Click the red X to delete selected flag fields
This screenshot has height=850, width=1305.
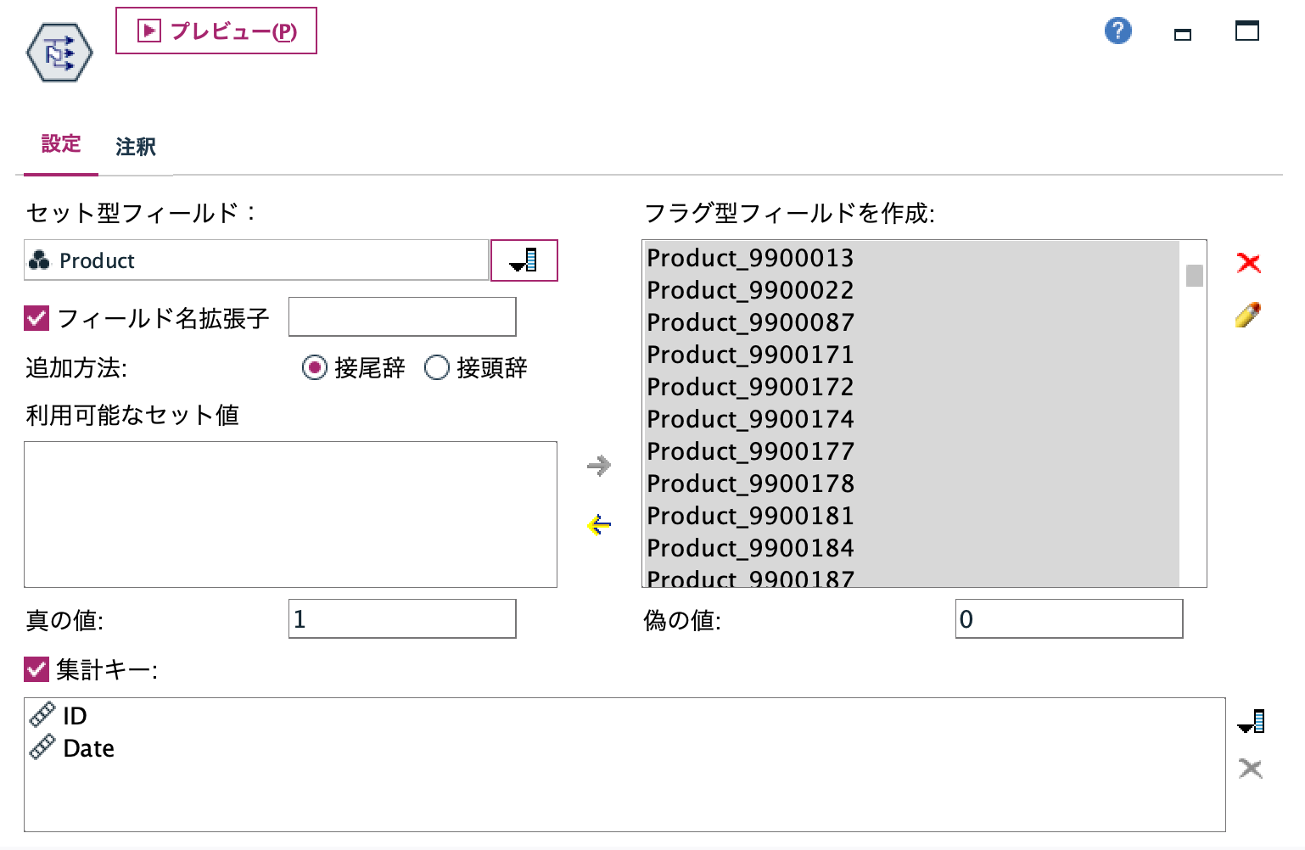pos(1249,263)
